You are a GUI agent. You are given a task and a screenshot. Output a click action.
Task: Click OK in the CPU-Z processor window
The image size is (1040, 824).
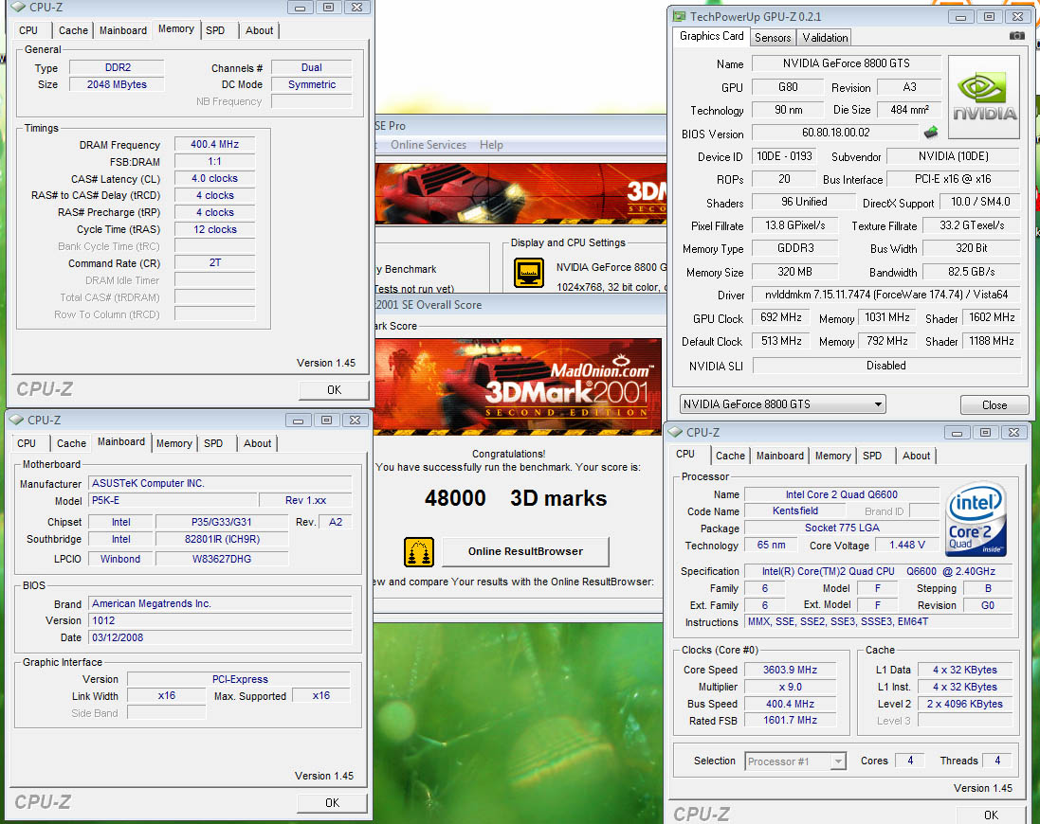click(x=991, y=815)
